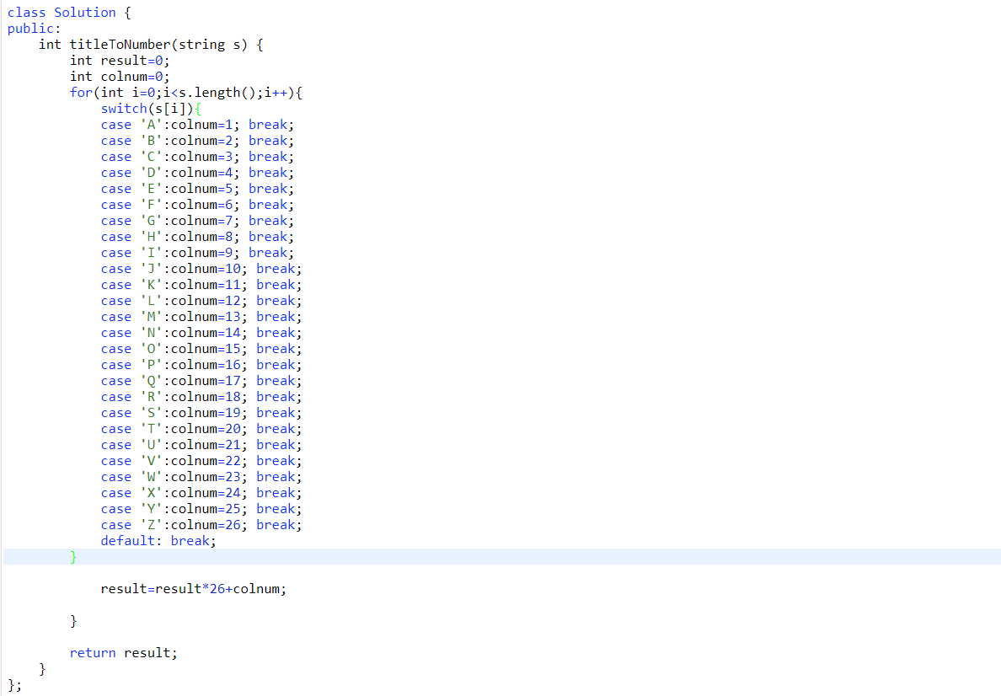Click the case 'B' line

(x=197, y=141)
